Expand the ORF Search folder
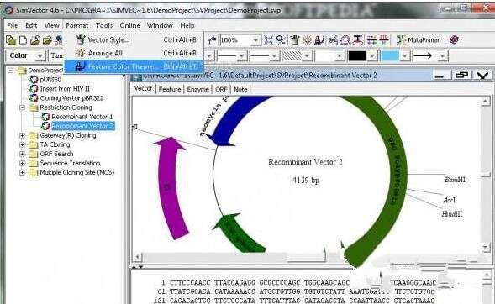The image size is (495, 304). (22, 154)
